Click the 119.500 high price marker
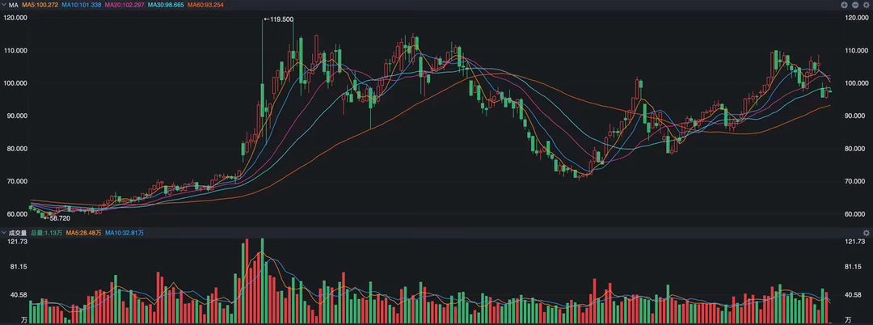The image size is (873, 325). pyautogui.click(x=279, y=19)
